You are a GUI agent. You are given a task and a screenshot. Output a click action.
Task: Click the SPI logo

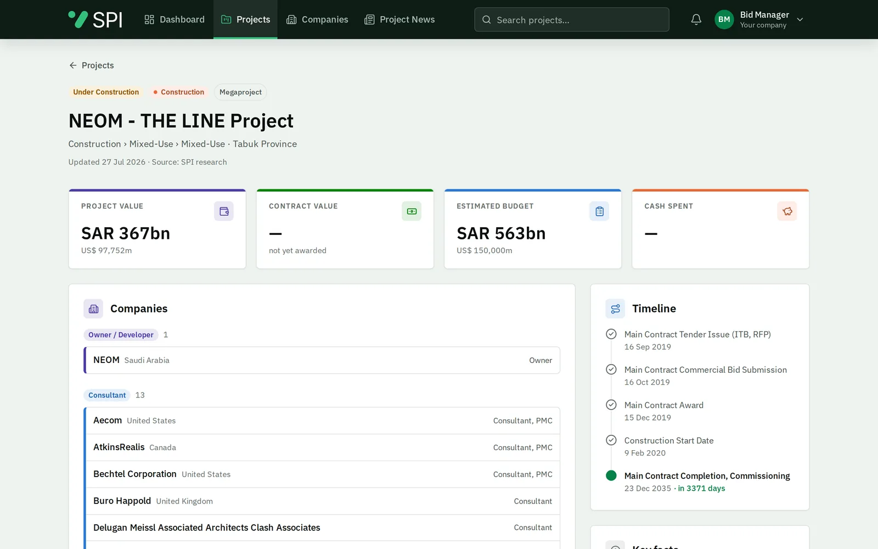[95, 19]
